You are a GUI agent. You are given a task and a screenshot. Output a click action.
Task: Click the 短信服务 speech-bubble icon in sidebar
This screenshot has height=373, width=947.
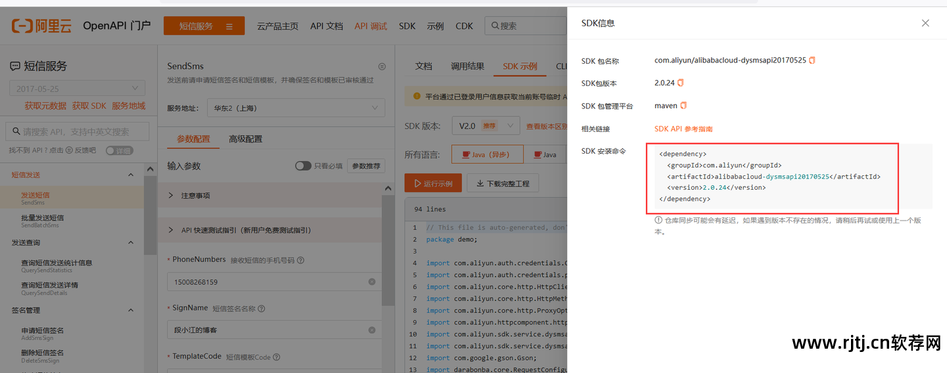point(15,66)
